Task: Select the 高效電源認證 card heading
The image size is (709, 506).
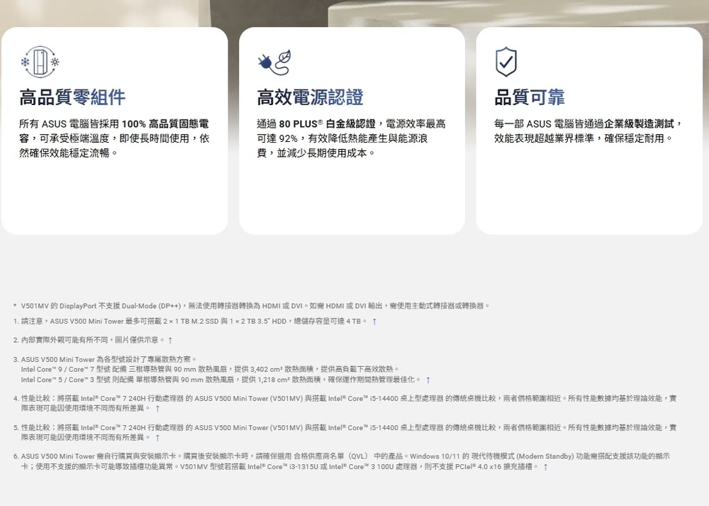Action: [310, 97]
